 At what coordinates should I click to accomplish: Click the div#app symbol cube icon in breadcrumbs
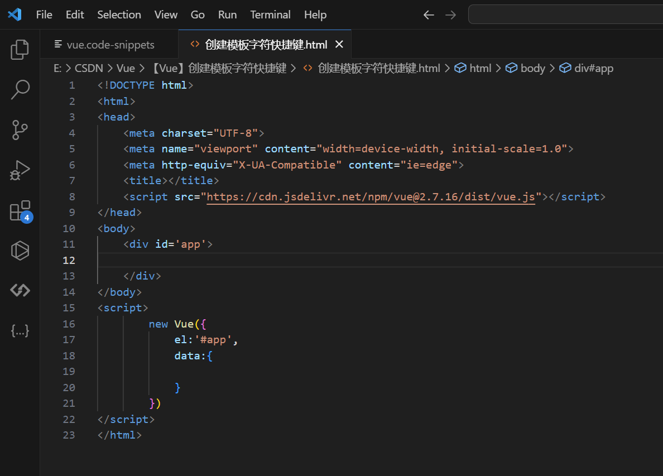pos(565,68)
